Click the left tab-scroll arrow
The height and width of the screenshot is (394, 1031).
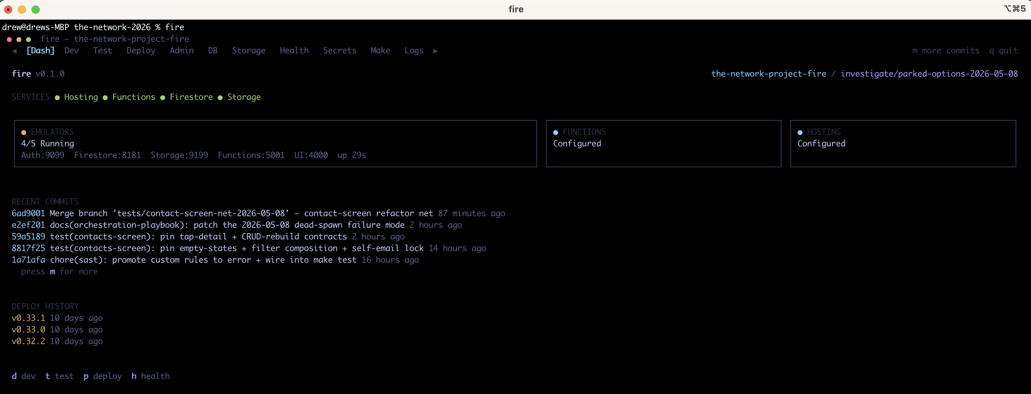click(x=14, y=51)
